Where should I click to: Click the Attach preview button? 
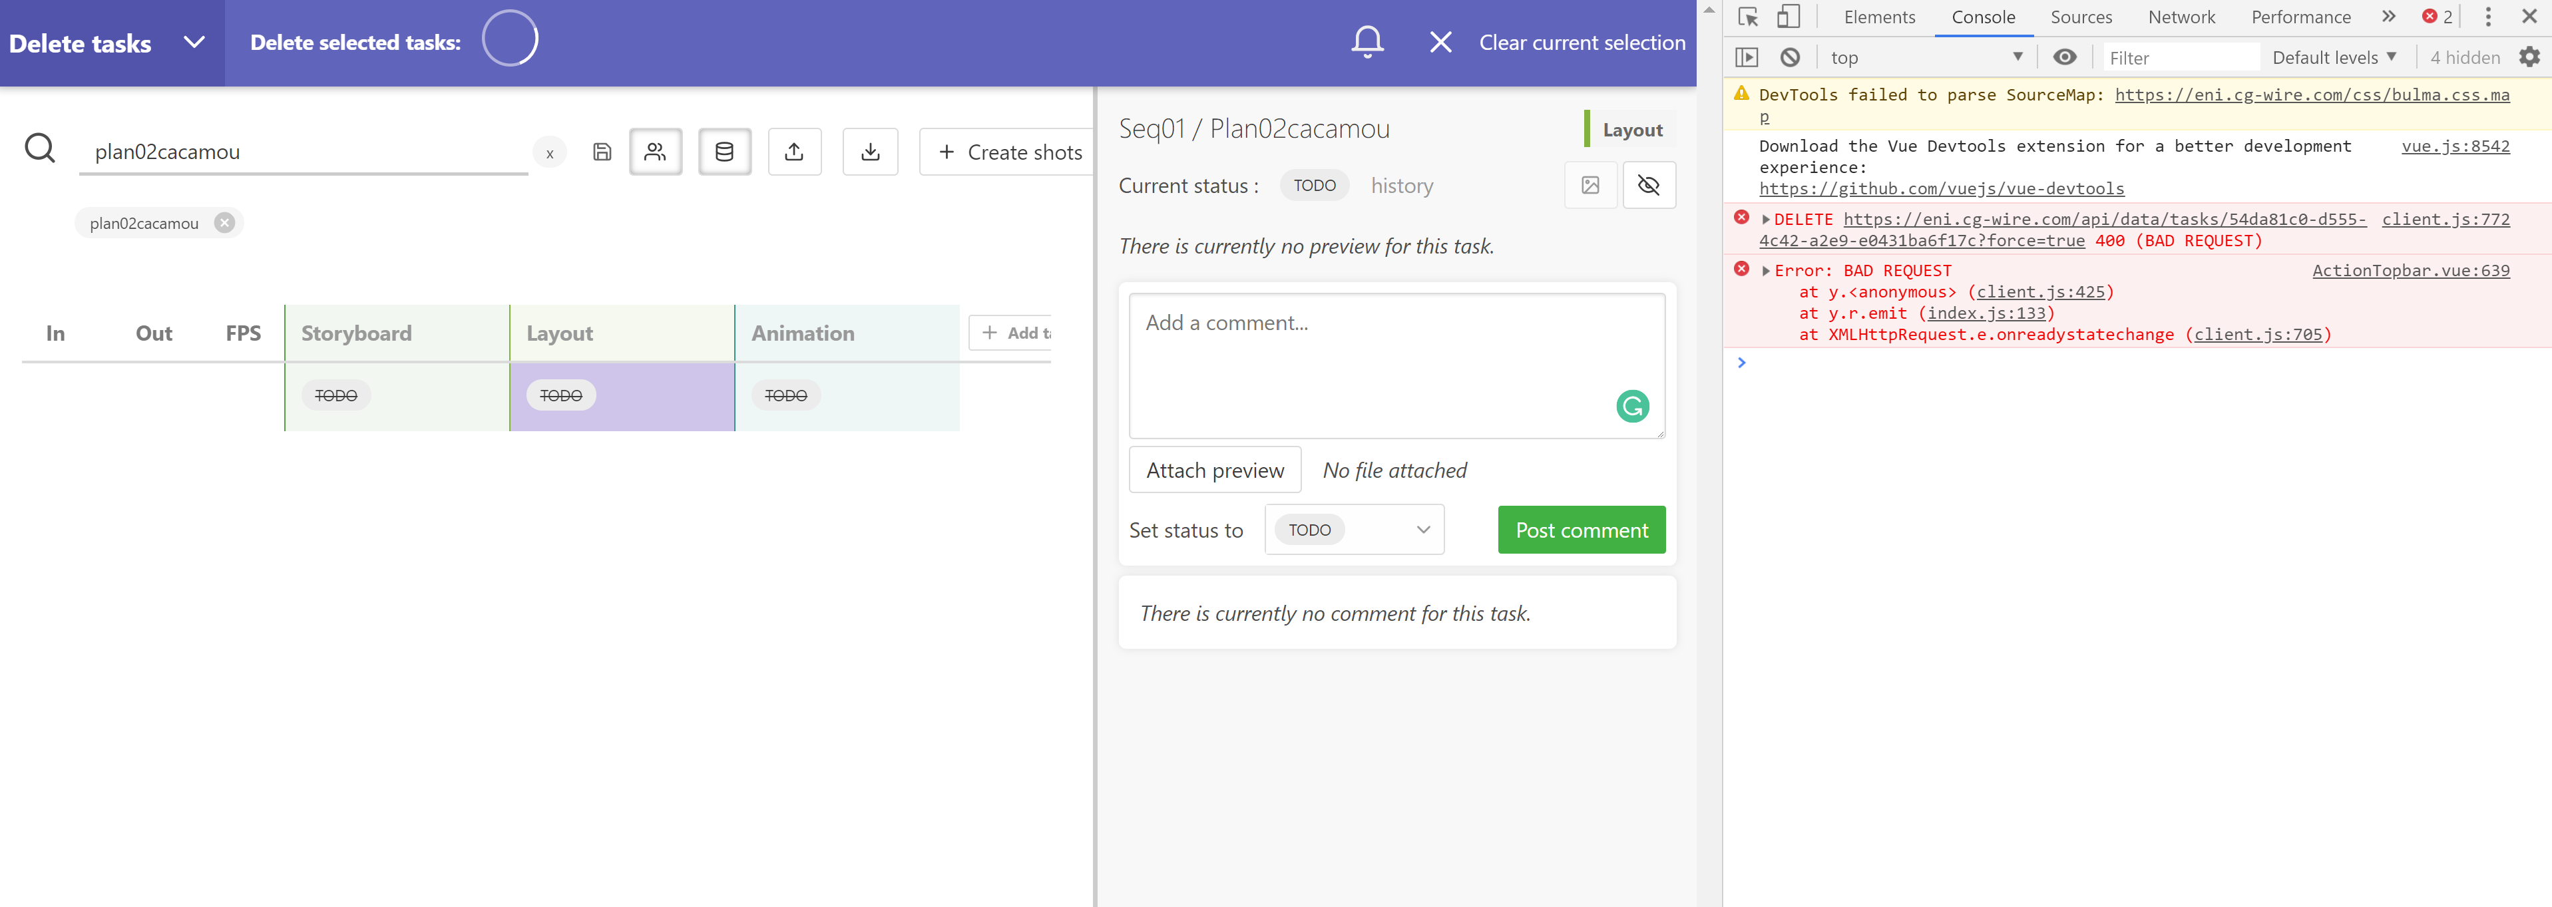[x=1215, y=470]
